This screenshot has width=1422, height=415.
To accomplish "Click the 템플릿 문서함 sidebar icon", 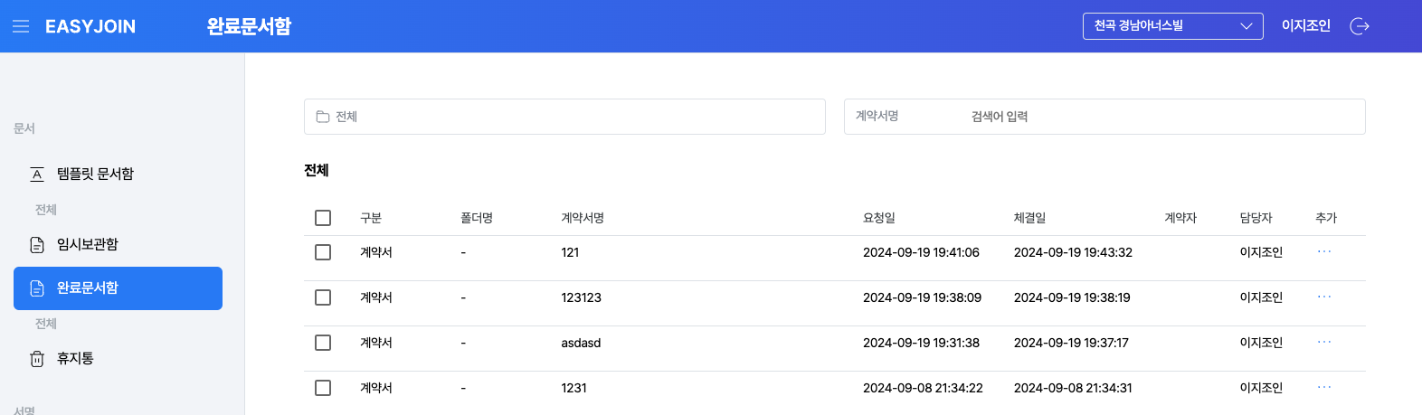I will tap(37, 174).
